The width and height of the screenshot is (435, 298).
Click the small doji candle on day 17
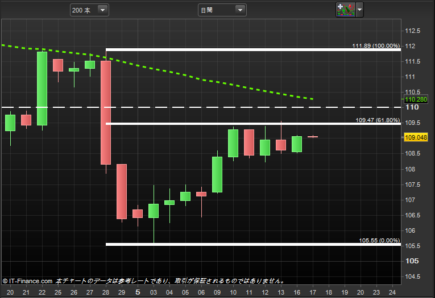(313, 137)
